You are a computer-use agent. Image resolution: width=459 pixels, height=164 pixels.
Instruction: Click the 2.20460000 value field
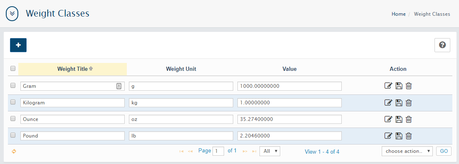[289, 136]
